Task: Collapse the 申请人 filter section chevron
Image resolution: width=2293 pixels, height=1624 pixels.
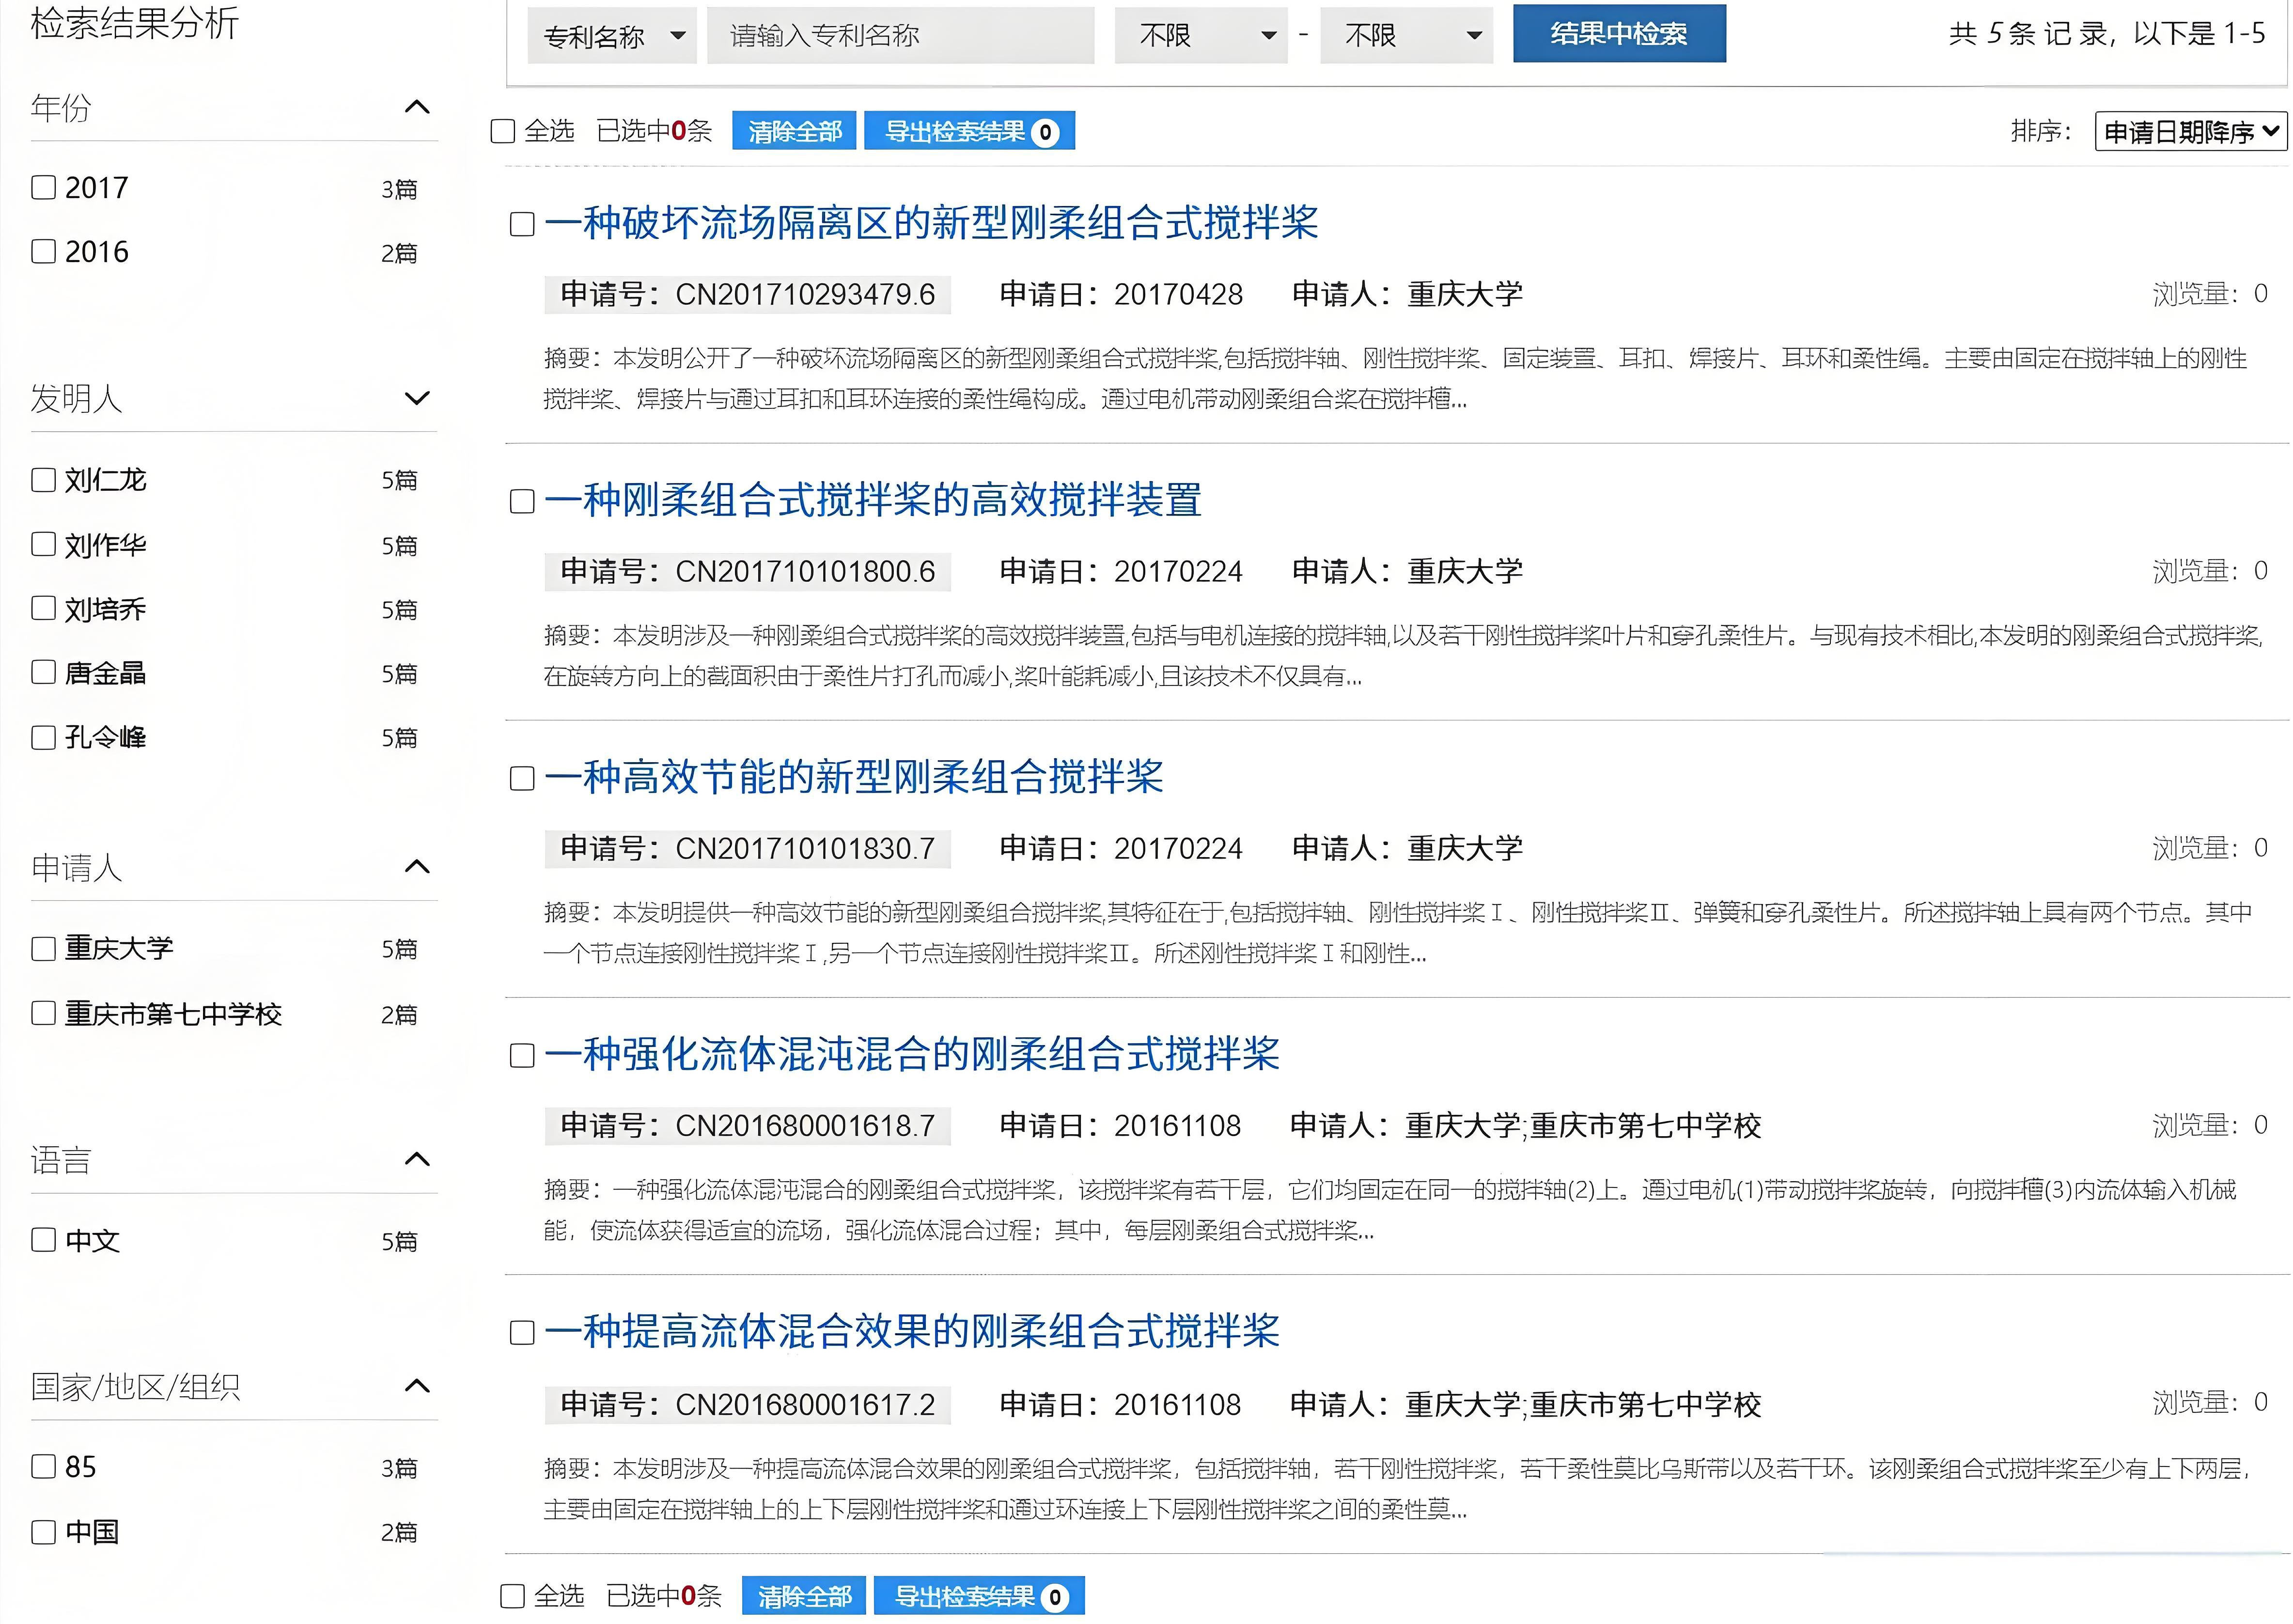Action: 416,866
